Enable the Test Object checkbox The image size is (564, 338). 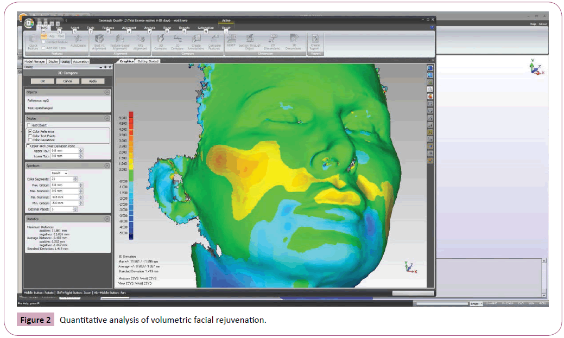[29, 125]
